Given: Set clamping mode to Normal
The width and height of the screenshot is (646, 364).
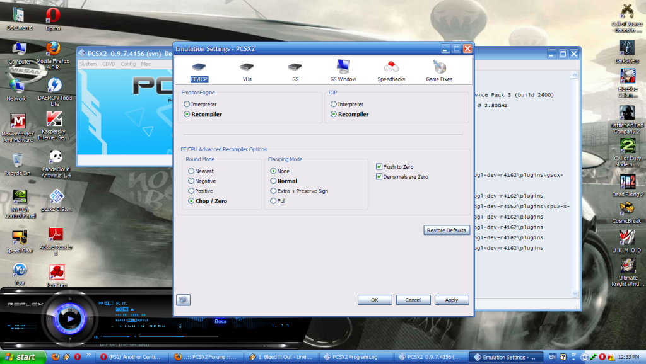Looking at the screenshot, I should coord(284,181).
